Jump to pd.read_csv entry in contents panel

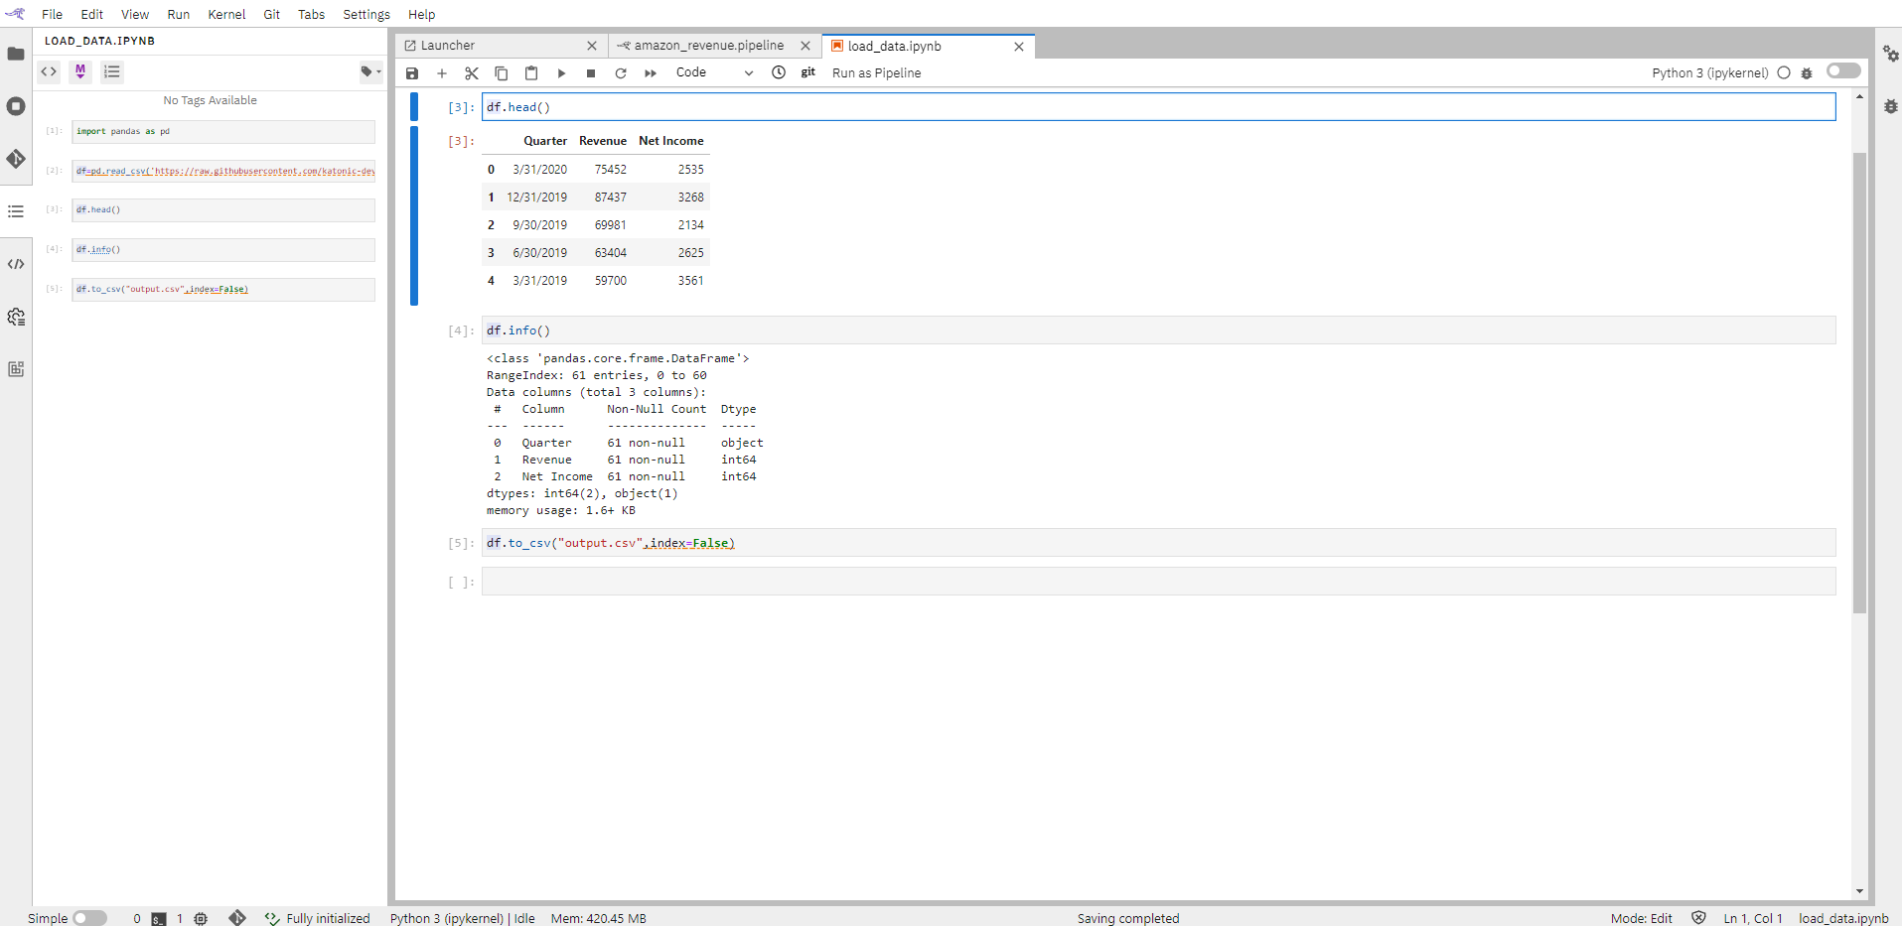pyautogui.click(x=222, y=171)
